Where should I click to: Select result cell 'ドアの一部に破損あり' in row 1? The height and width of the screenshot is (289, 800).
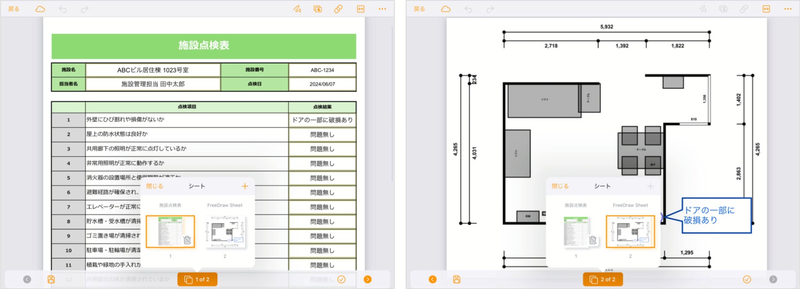point(322,120)
